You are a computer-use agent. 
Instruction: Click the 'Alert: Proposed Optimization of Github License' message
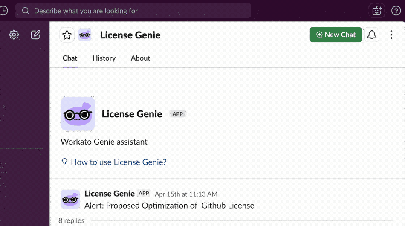tap(169, 206)
